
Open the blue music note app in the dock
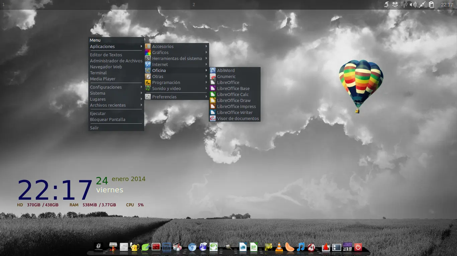(x=301, y=247)
